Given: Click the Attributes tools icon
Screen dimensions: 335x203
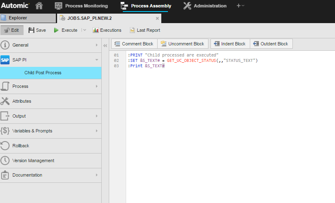Looking at the screenshot, I should click(5, 101).
